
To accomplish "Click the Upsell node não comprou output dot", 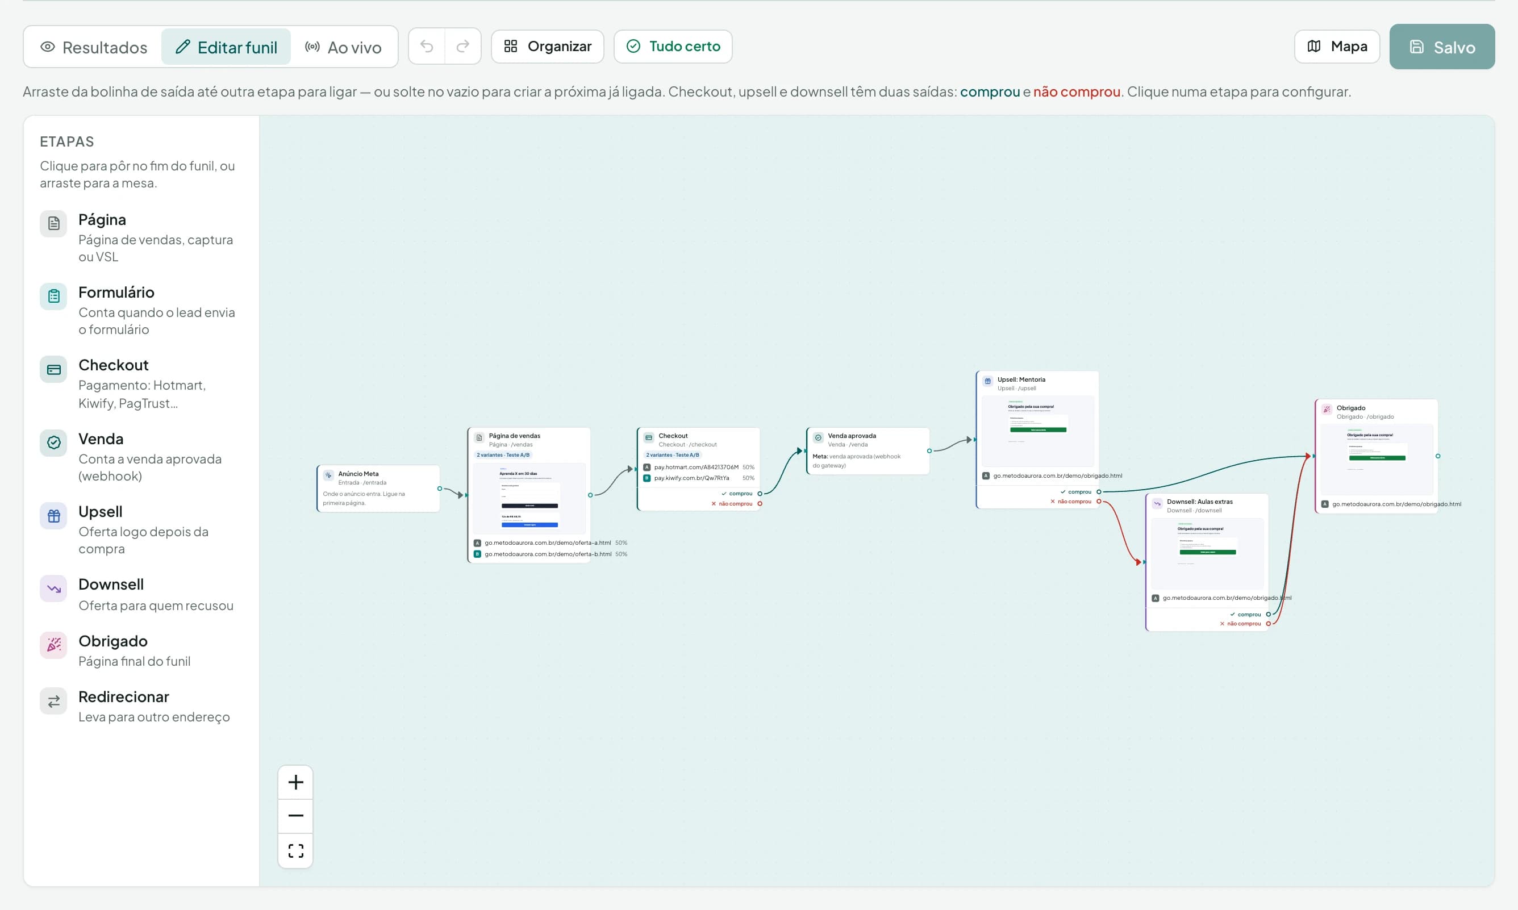I will pyautogui.click(x=1099, y=502).
